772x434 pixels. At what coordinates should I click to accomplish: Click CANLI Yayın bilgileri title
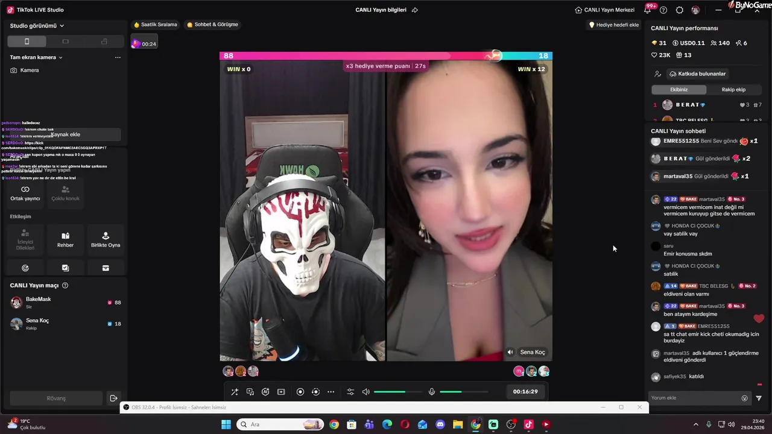click(x=381, y=10)
